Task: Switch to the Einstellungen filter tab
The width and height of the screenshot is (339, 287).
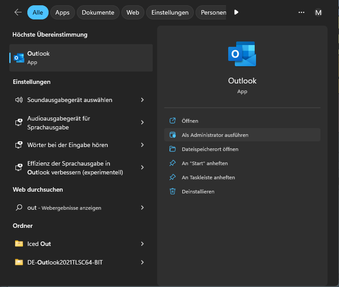Action: pyautogui.click(x=170, y=12)
